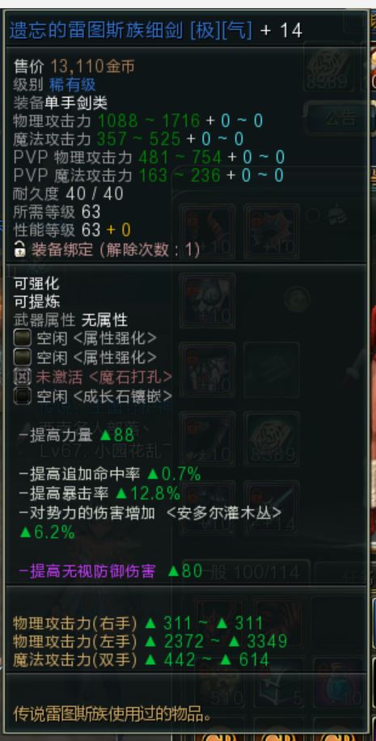Click the description text 传说雷图斯族使用过的物品
The image size is (376, 741).
(x=112, y=713)
